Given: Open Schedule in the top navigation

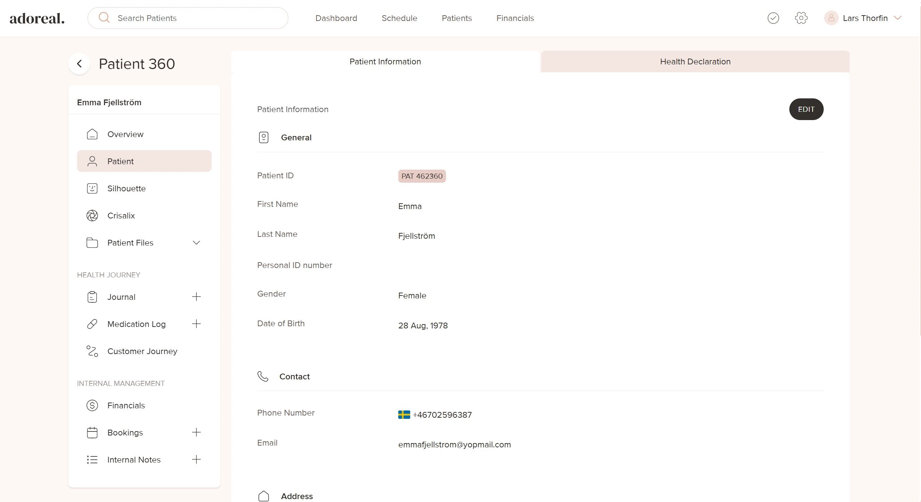Looking at the screenshot, I should point(399,18).
